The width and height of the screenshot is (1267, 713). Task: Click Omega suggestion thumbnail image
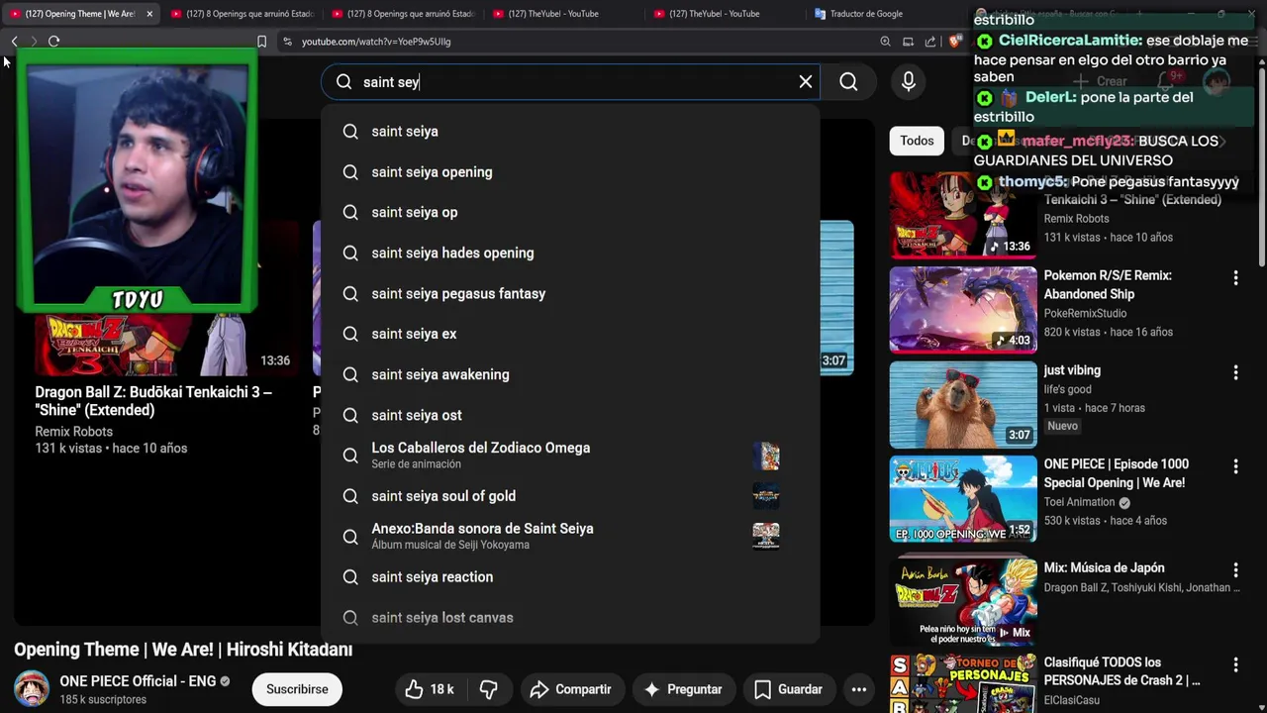pos(766,456)
